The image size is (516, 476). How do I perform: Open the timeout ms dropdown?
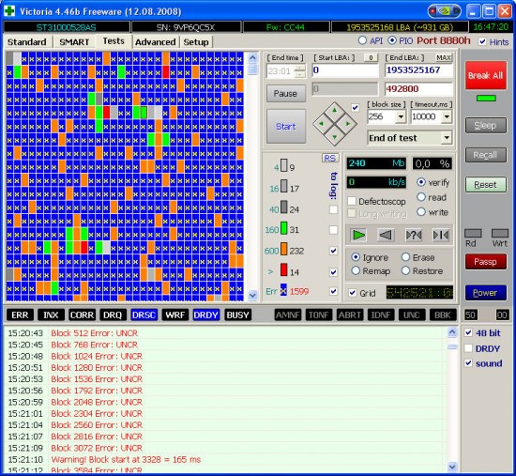447,116
